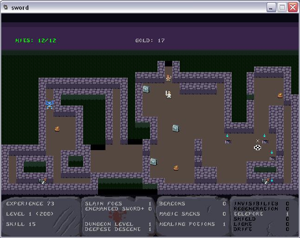The height and width of the screenshot is (238, 300).
Task: Attack the blue winged demon
Action: coord(50,105)
